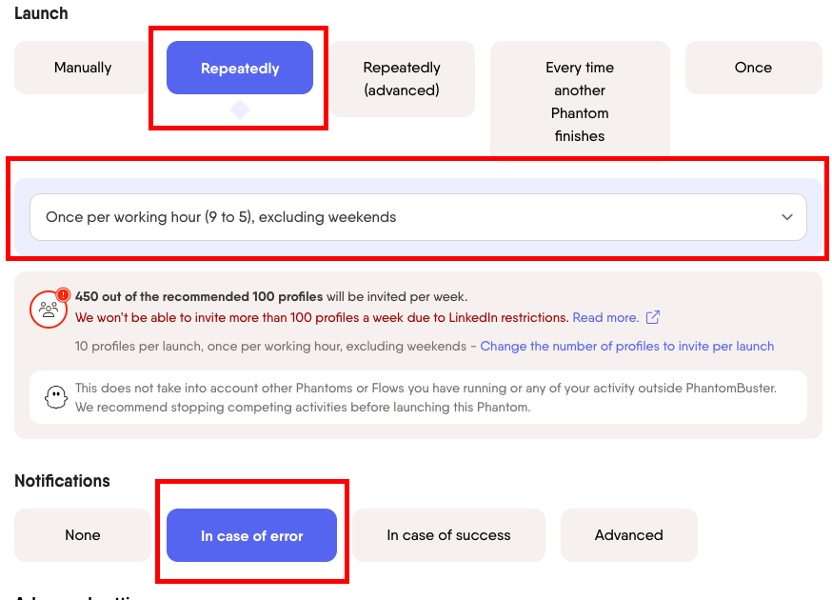Open Advanced notification settings
The height and width of the screenshot is (600, 832).
tap(628, 535)
